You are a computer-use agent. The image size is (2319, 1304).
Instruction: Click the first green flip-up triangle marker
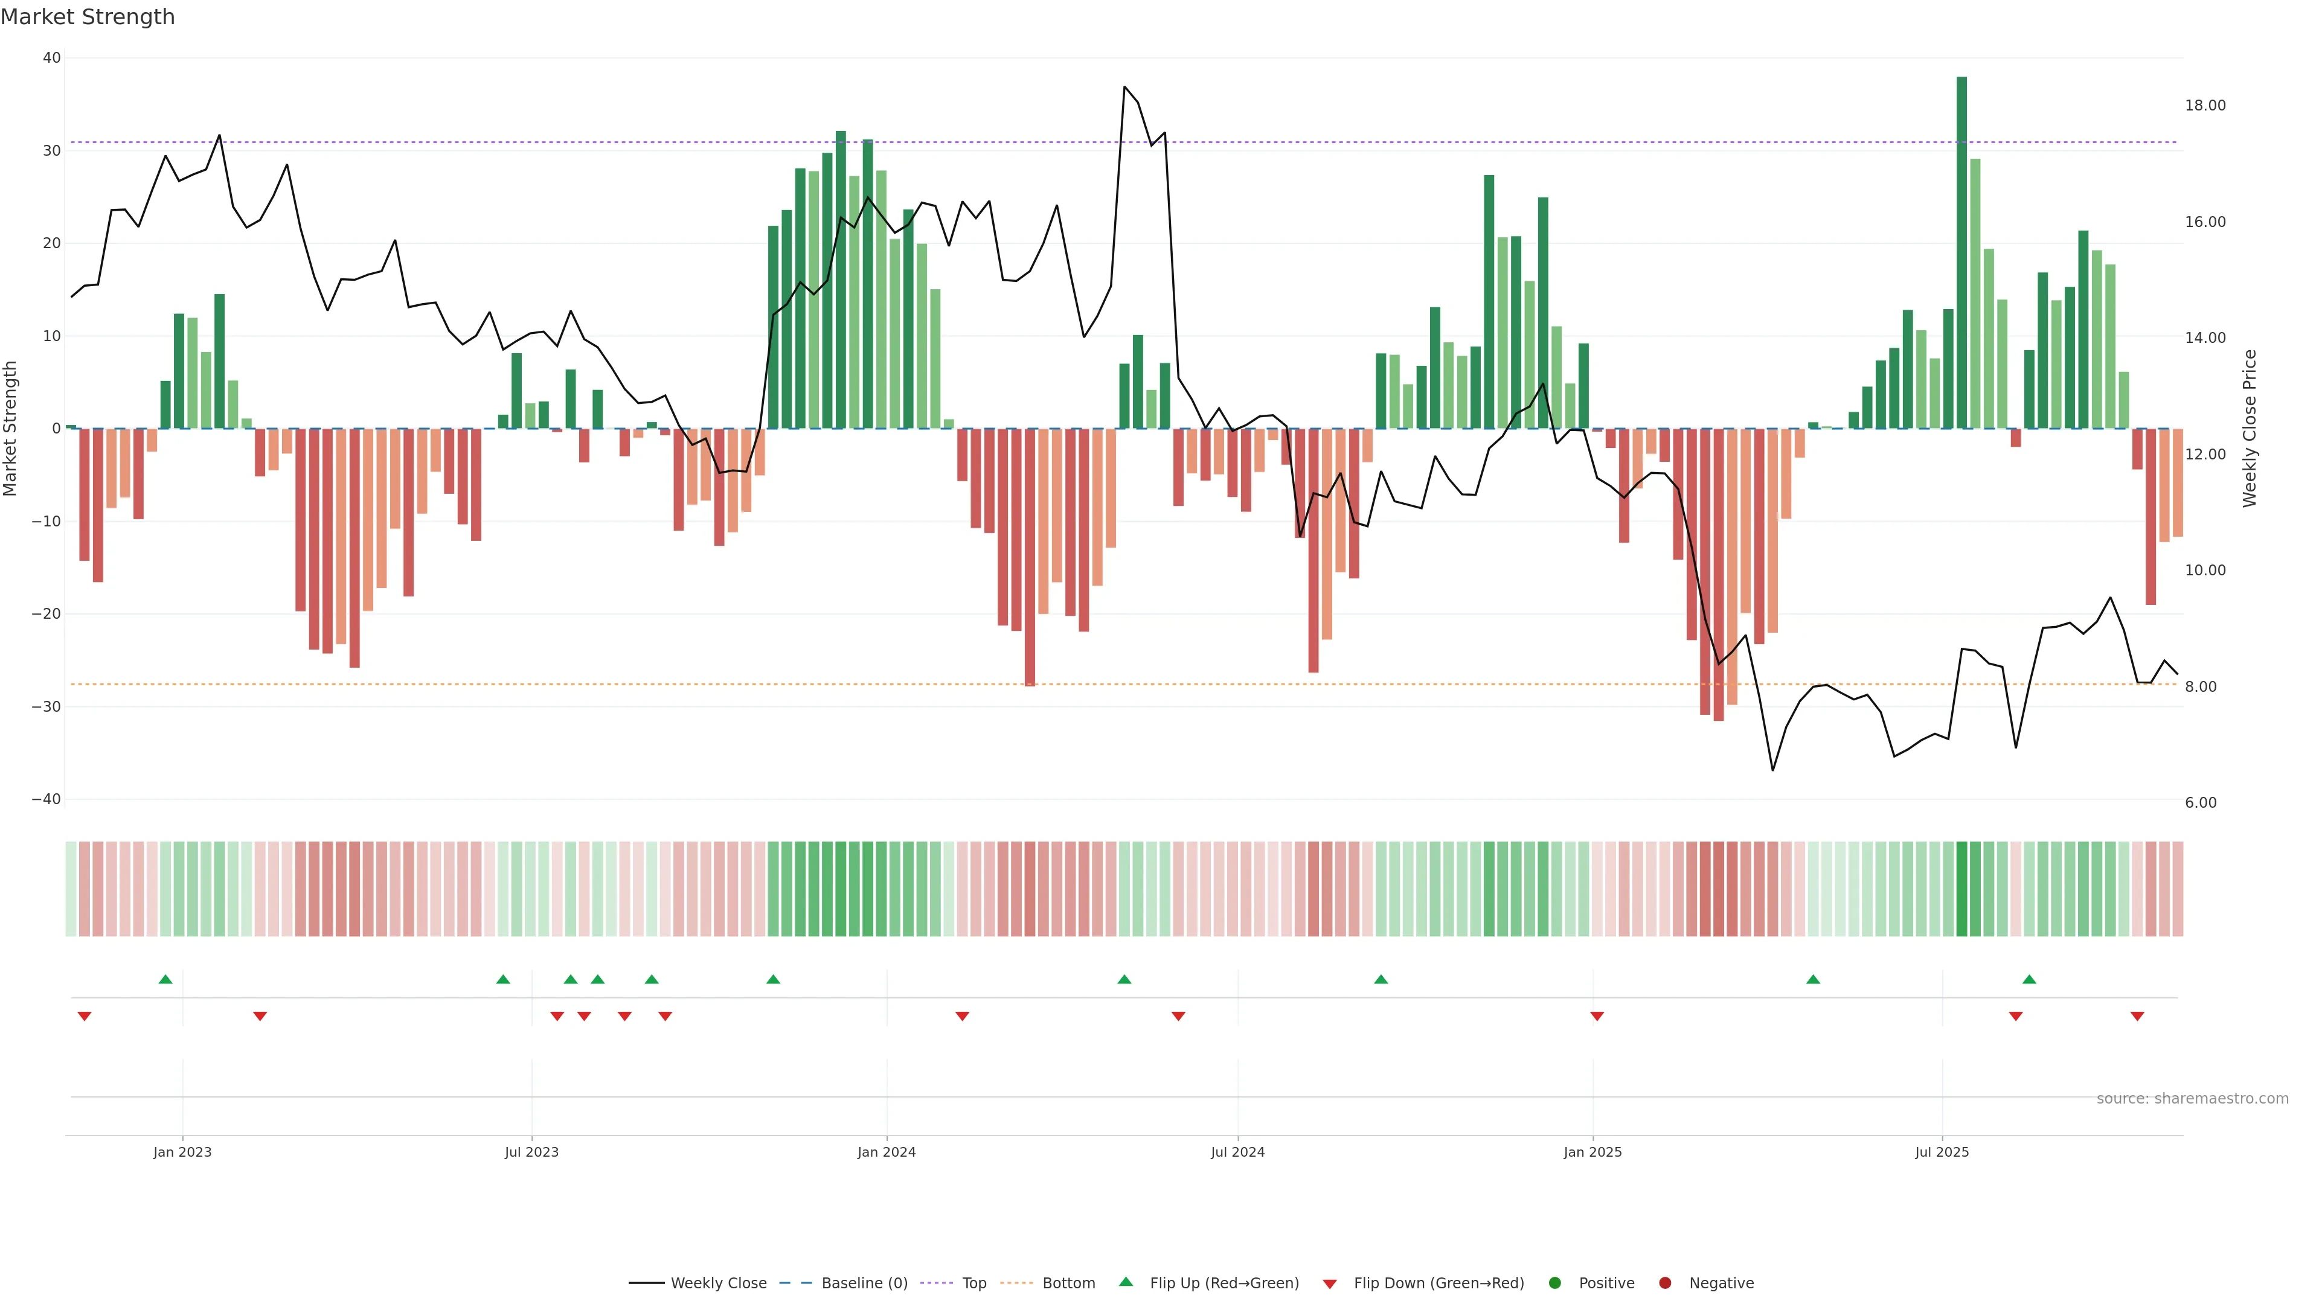pyautogui.click(x=165, y=979)
